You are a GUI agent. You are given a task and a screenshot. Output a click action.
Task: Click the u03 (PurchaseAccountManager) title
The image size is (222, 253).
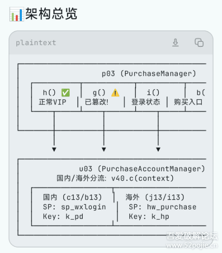click(142, 169)
